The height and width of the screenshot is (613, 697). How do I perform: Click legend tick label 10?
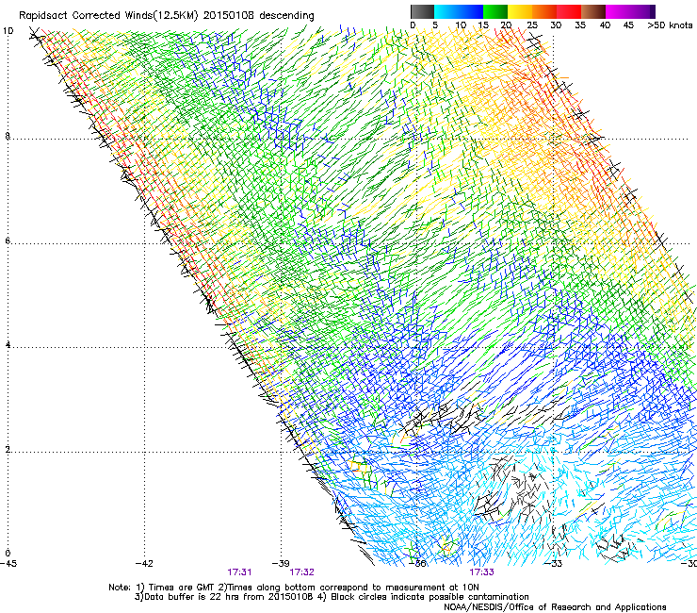(x=461, y=25)
